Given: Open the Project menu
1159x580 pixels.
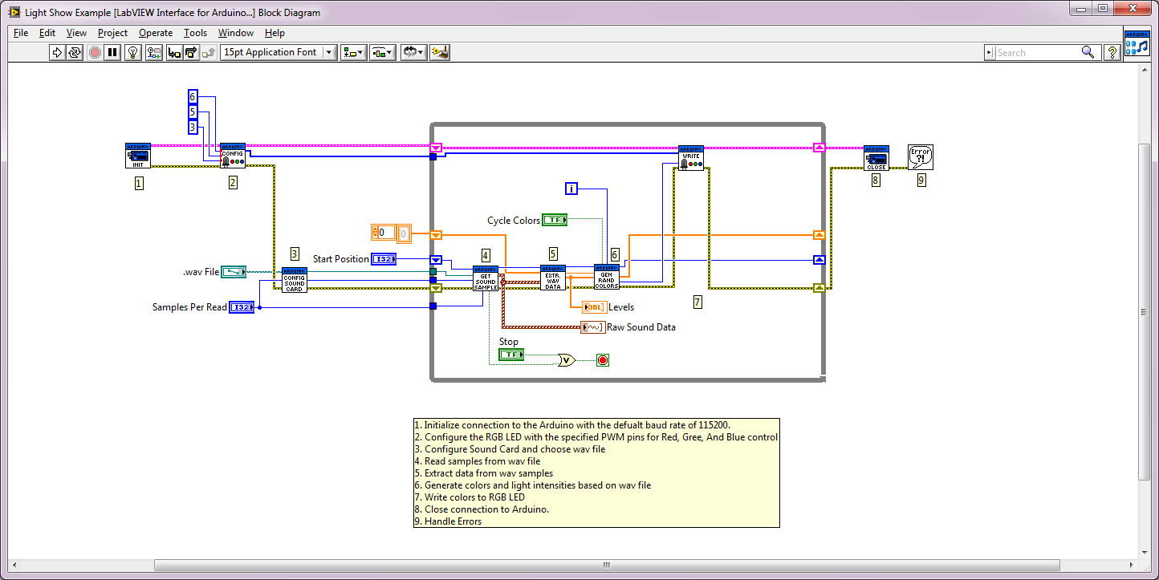Looking at the screenshot, I should [x=112, y=33].
